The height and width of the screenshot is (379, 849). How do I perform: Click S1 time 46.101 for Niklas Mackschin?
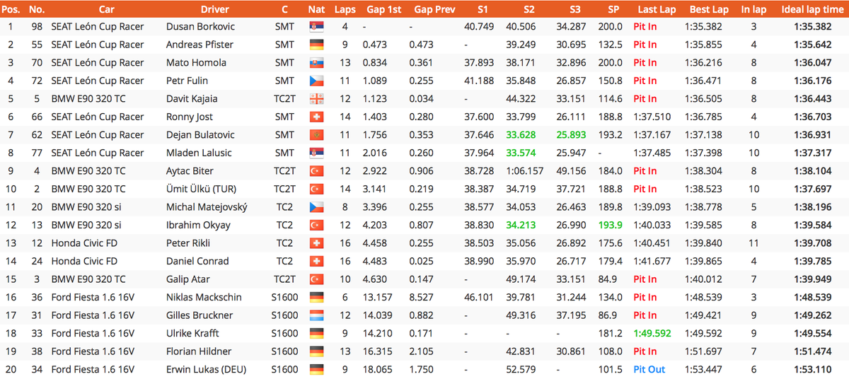[x=479, y=297]
